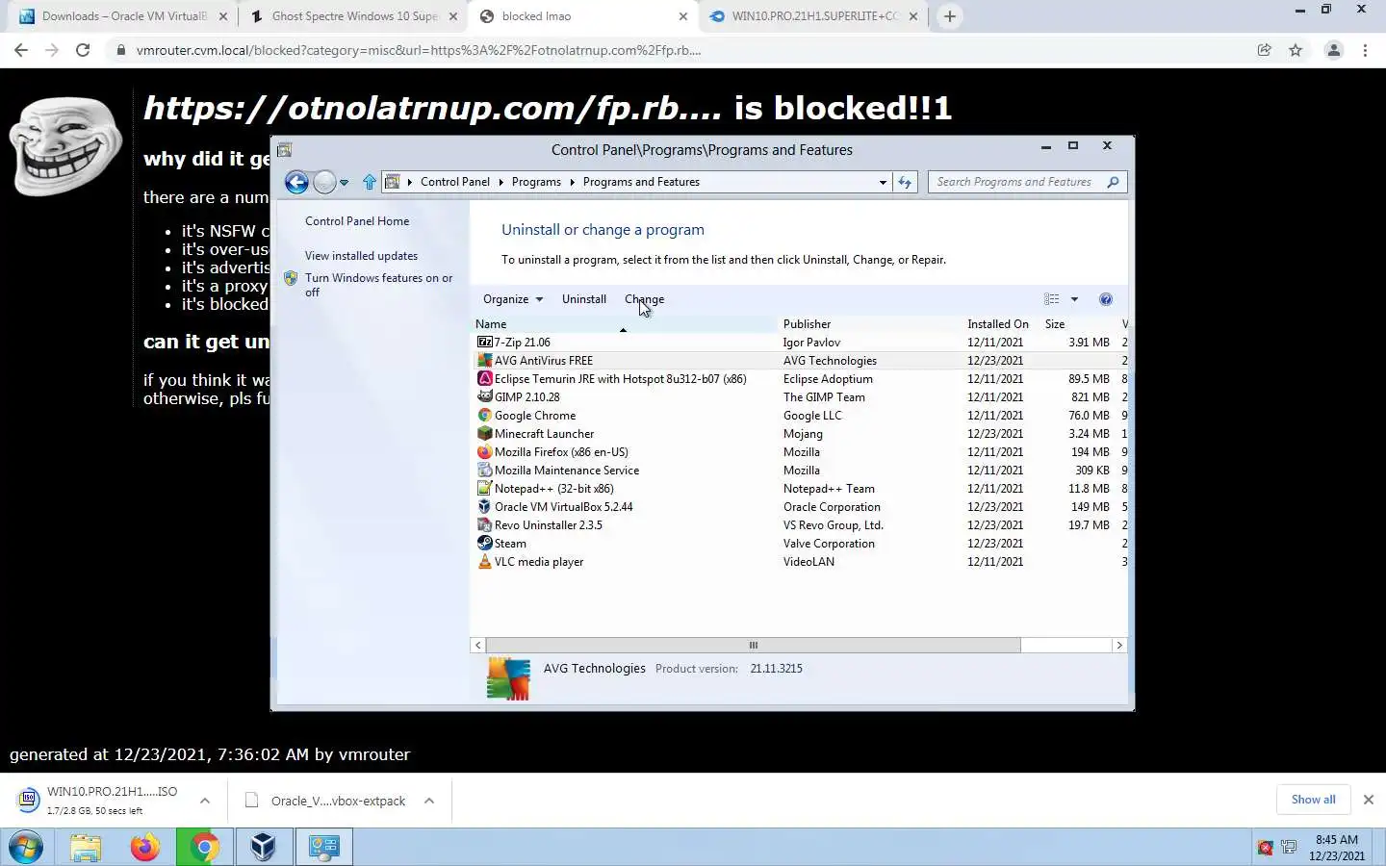Reload the blocked page in Chrome
Image resolution: width=1386 pixels, height=866 pixels.
[x=83, y=50]
